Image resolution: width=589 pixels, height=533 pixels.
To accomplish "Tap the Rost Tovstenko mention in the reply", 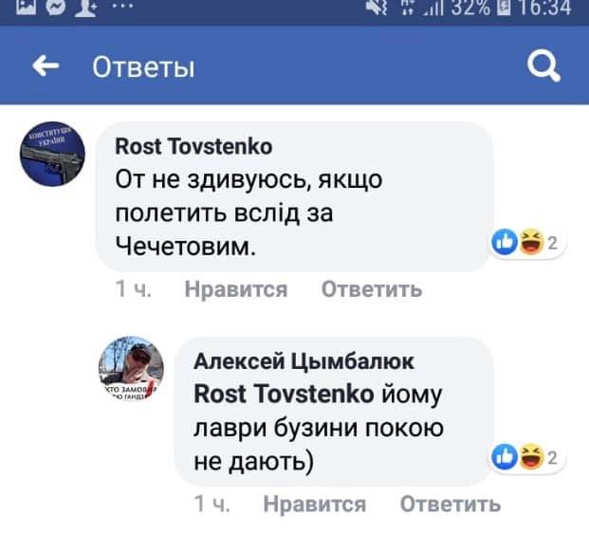I will tap(284, 393).
